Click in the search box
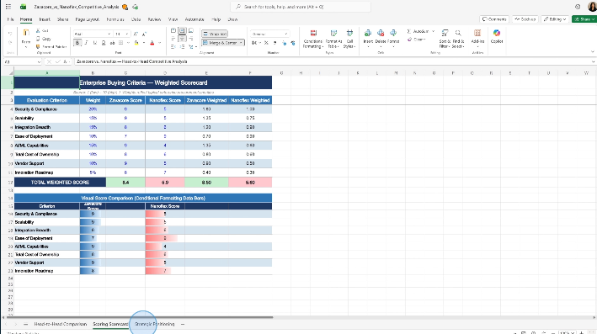This screenshot has width=597, height=334. (301, 7)
